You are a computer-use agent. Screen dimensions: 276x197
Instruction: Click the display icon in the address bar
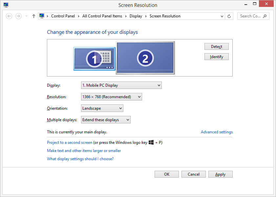pos(42,15)
